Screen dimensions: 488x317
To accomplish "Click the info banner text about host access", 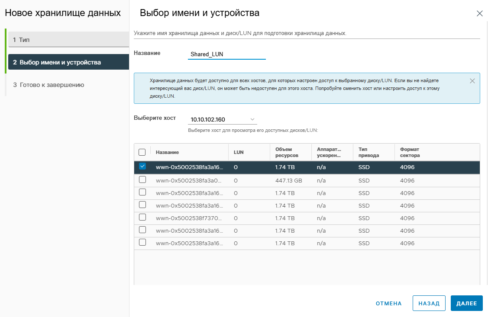I will 294,88.
